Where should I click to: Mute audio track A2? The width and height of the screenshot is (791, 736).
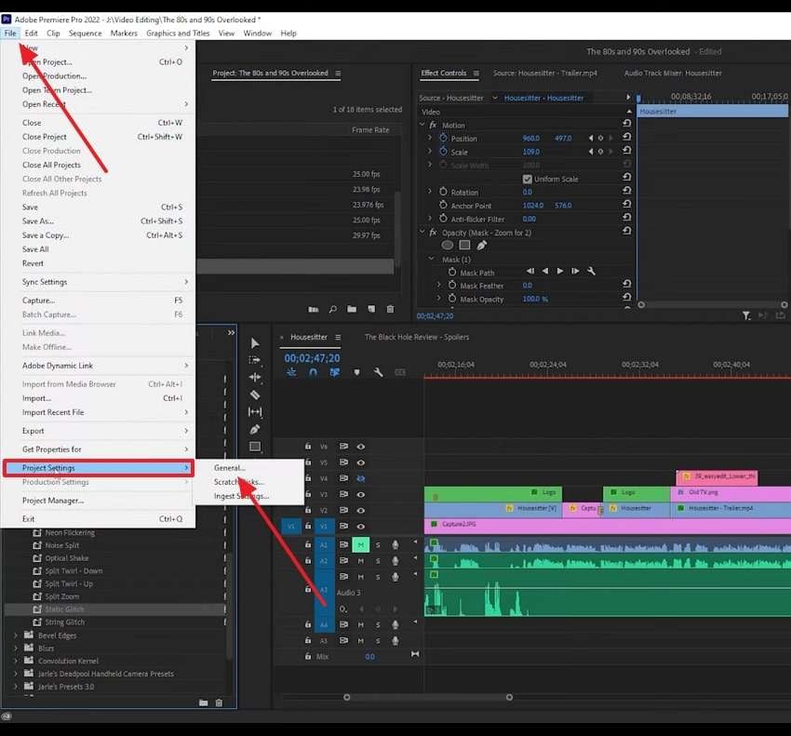coord(361,561)
